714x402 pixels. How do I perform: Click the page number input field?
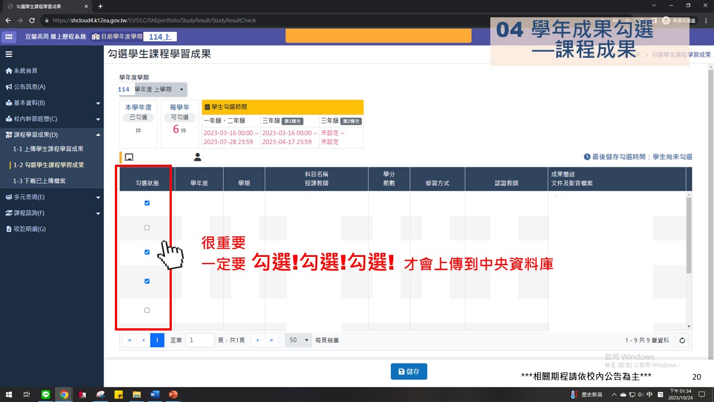click(200, 340)
